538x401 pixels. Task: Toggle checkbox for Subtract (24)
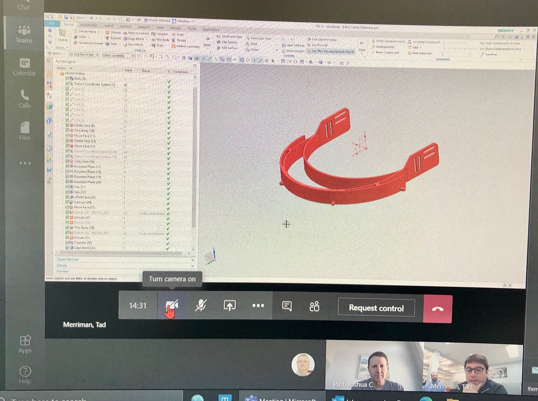point(67,202)
